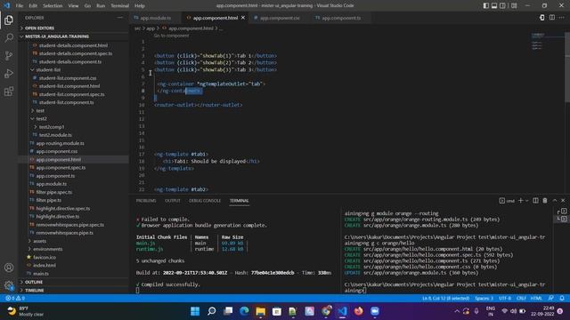This screenshot has width=570, height=320.
Task: Open the Manage gear icon
Action: tap(9, 285)
